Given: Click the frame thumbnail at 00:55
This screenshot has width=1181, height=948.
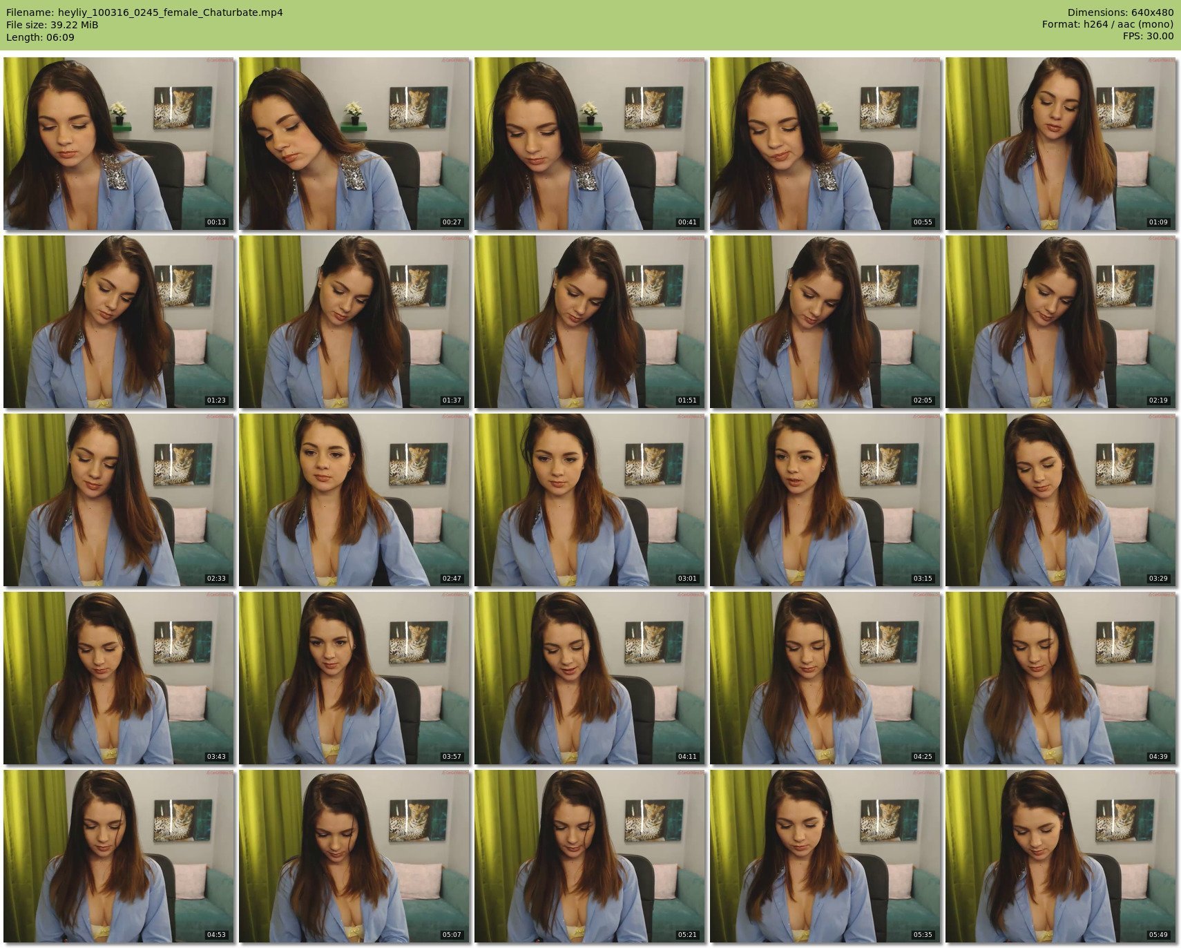Looking at the screenshot, I should tap(825, 144).
